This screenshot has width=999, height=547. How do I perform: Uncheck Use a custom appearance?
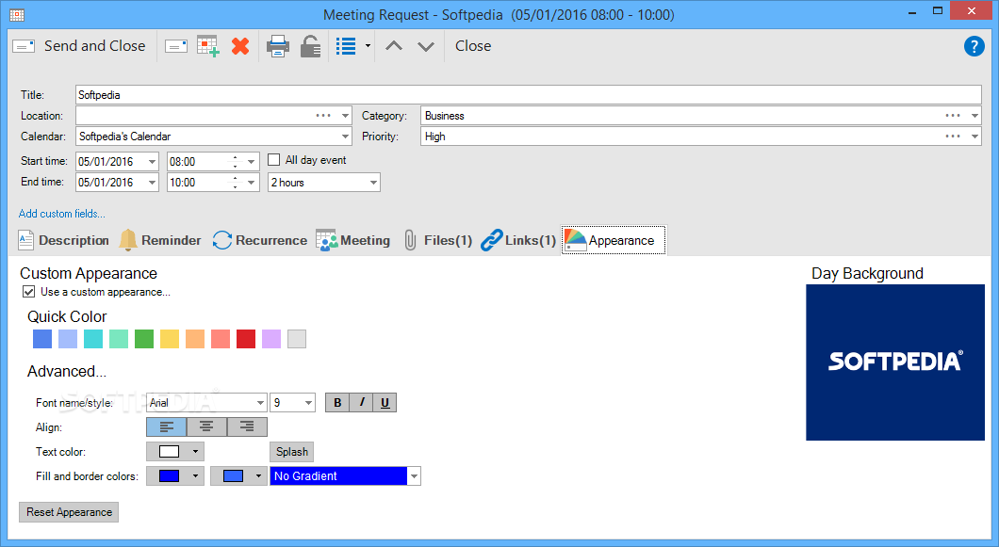28,292
